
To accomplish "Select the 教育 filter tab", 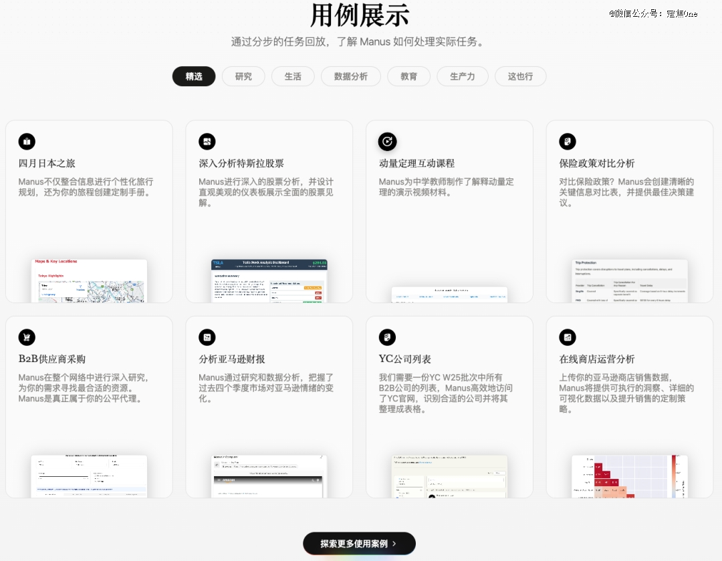I will pyautogui.click(x=409, y=77).
